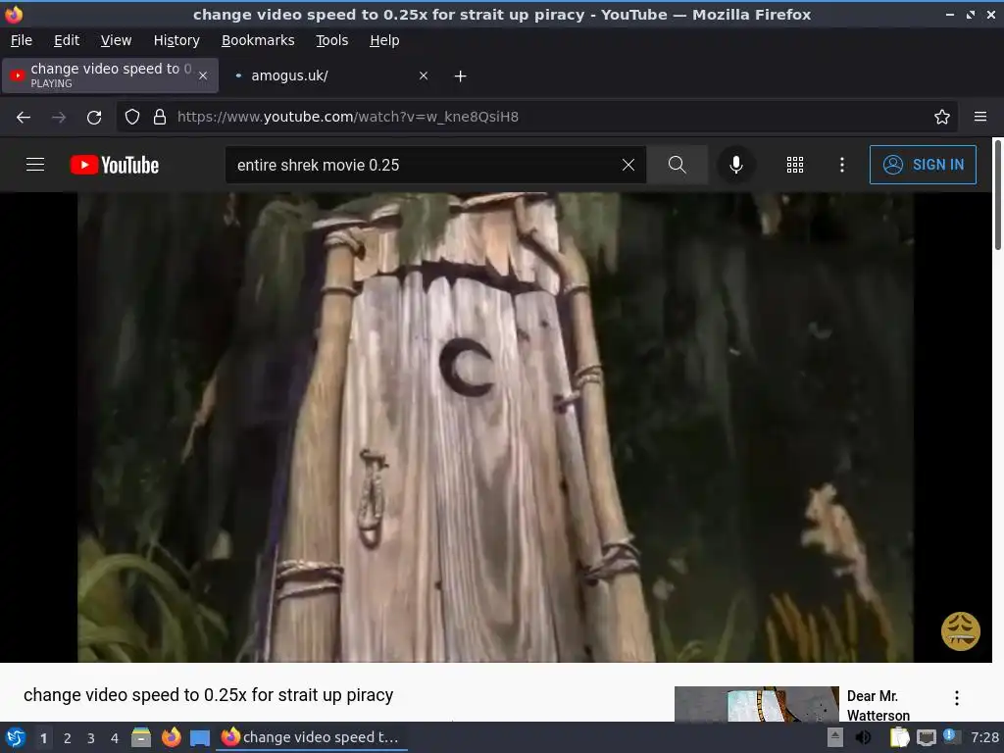Open the View menu
This screenshot has width=1004, height=753.
pyautogui.click(x=116, y=40)
